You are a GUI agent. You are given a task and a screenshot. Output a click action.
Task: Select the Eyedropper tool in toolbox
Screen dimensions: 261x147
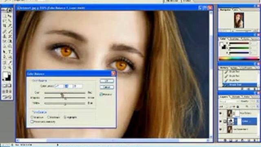(10, 62)
